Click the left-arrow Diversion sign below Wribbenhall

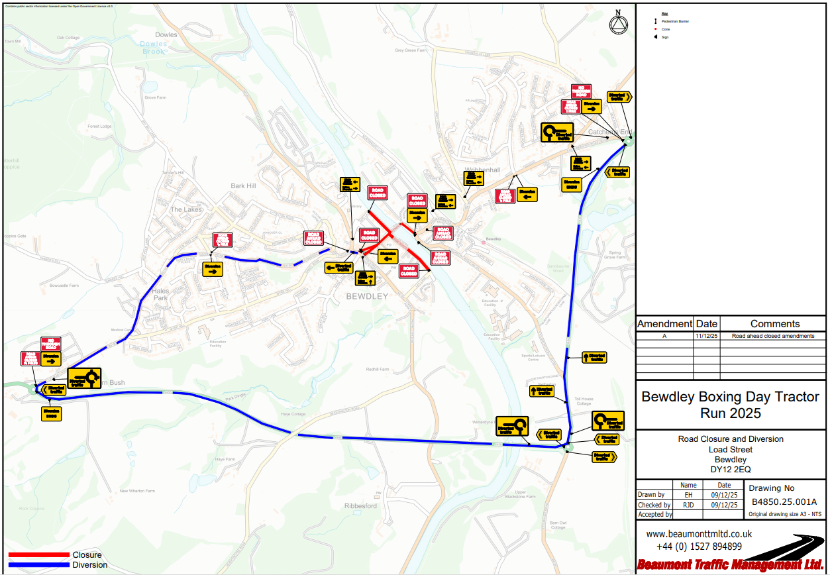coord(527,194)
